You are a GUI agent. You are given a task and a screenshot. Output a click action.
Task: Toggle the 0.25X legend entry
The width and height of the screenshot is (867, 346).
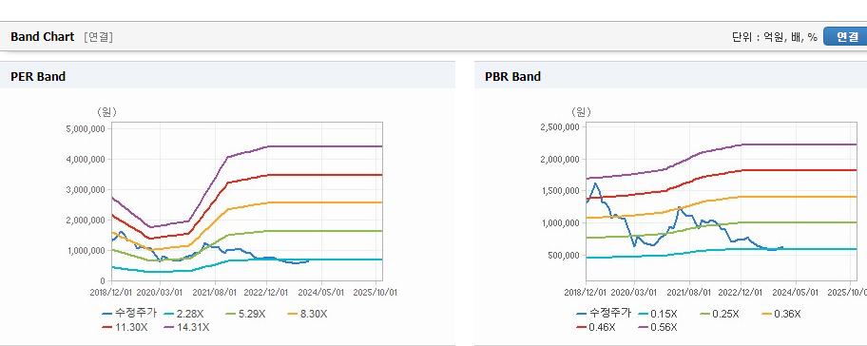coord(720,314)
